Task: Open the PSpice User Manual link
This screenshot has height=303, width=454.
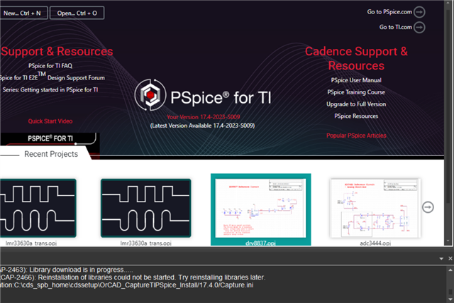Action: click(356, 80)
